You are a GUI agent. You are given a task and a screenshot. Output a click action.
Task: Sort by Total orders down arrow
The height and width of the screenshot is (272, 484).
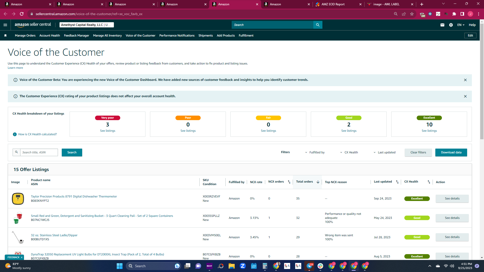pos(318,182)
